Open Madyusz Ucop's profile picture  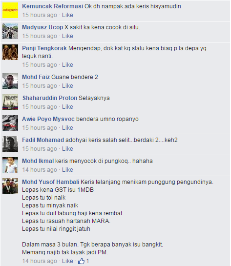pyautogui.click(x=10, y=31)
